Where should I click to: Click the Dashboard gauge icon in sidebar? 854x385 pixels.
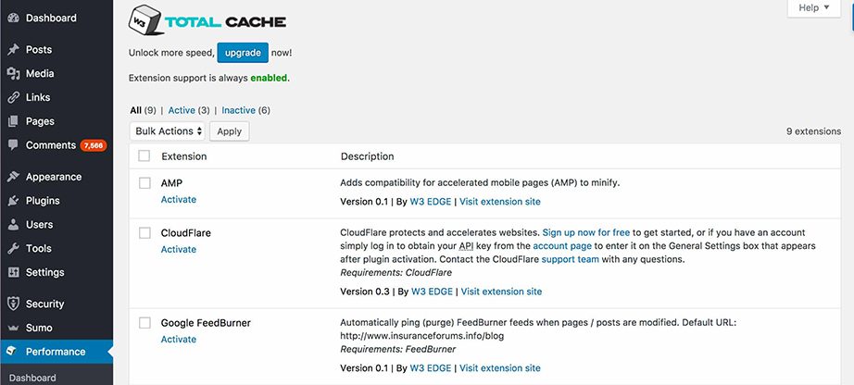13,18
